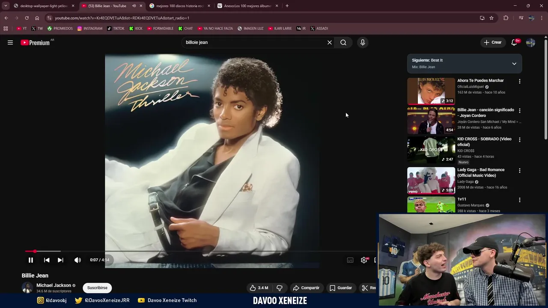
Task: Skip to the next video
Action: 60,260
